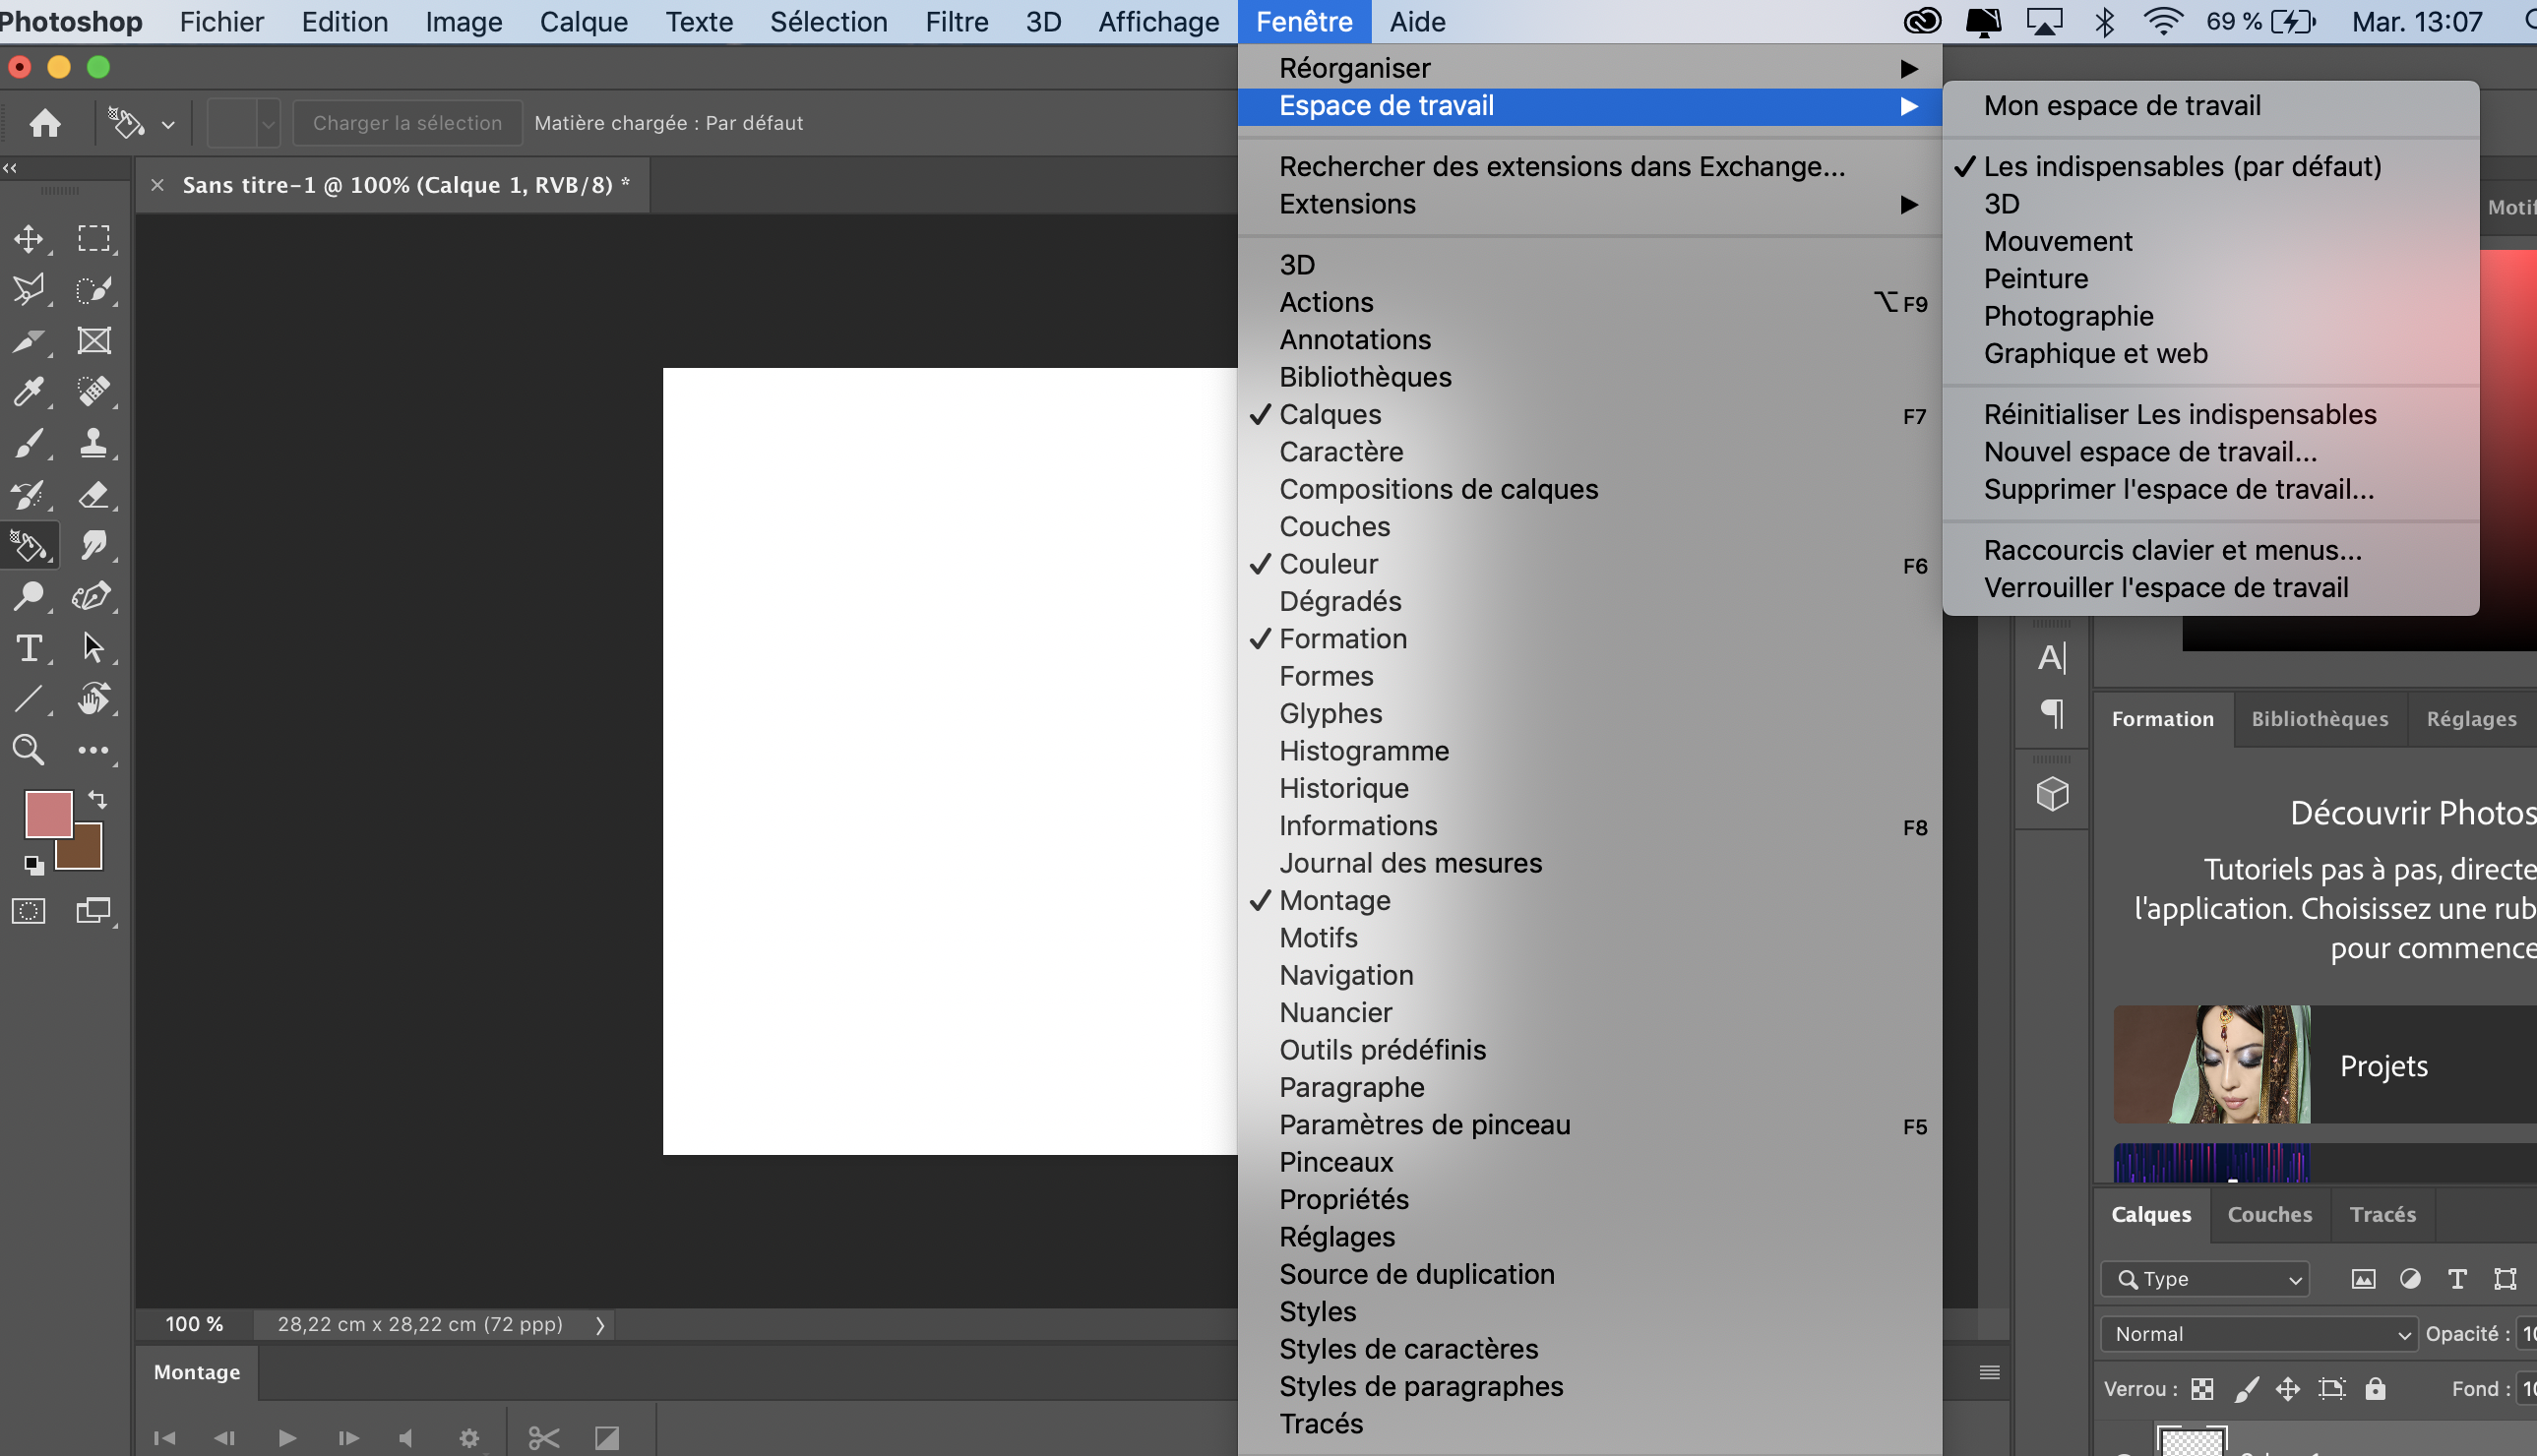2537x1456 pixels.
Task: Choose the Photographie workspace
Action: (x=2068, y=316)
